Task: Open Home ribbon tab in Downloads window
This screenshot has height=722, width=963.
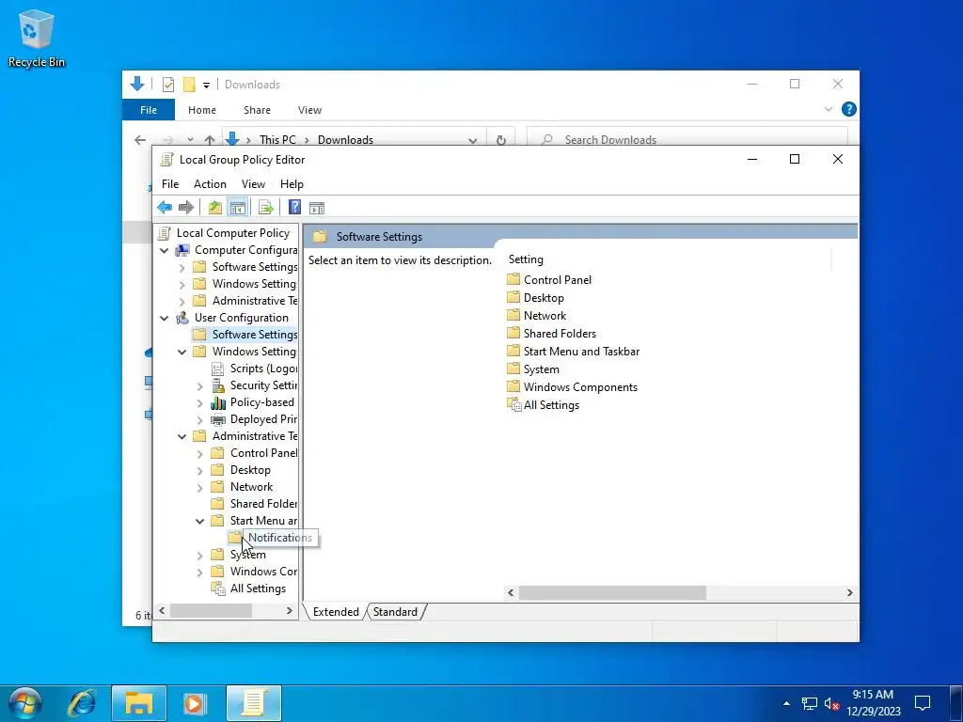Action: point(202,110)
